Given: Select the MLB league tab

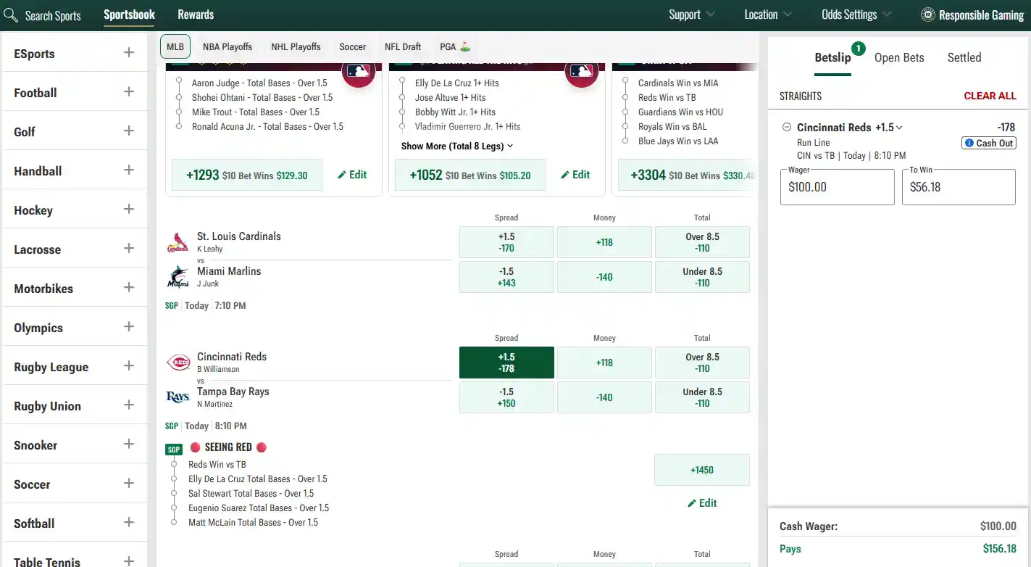Looking at the screenshot, I should tap(175, 47).
